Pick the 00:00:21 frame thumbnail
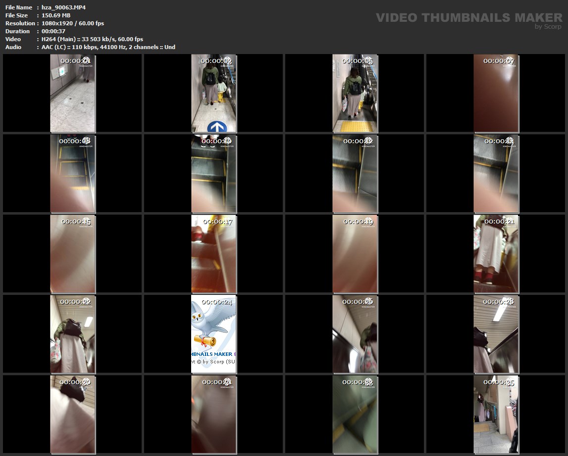The height and width of the screenshot is (456, 568). coord(496,254)
